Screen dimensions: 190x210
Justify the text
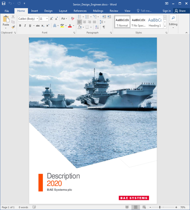click(x=94, y=22)
